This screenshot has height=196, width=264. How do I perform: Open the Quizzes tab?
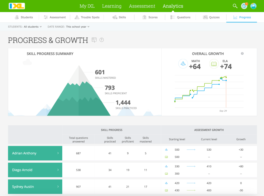pos(211,17)
